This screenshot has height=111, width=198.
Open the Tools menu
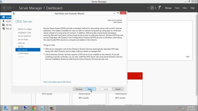tap(177, 8)
